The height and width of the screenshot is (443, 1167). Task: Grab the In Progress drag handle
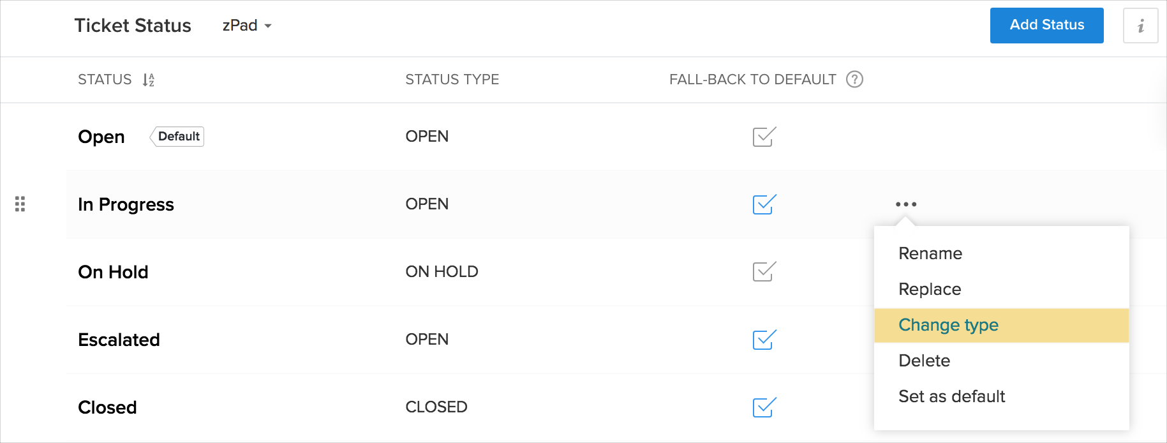[20, 204]
